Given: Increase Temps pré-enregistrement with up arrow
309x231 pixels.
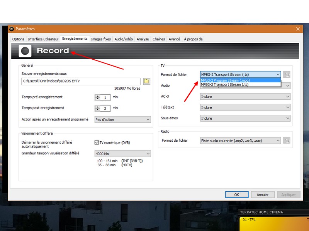Looking at the screenshot, I should (x=98, y=96).
